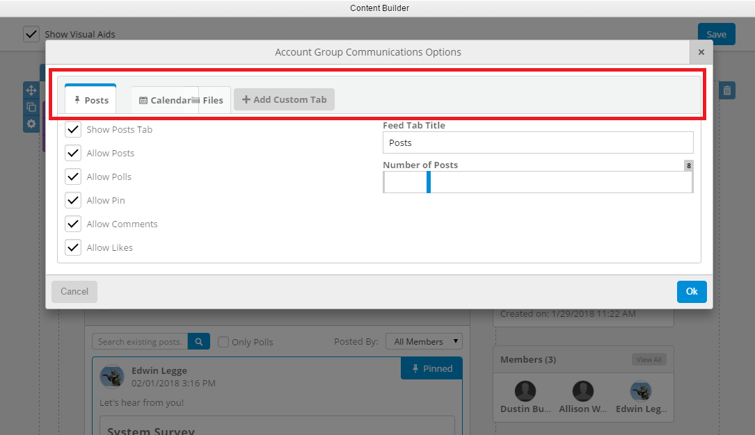Click the Edwin Legge post author name
The height and width of the screenshot is (435, 755).
[159, 370]
